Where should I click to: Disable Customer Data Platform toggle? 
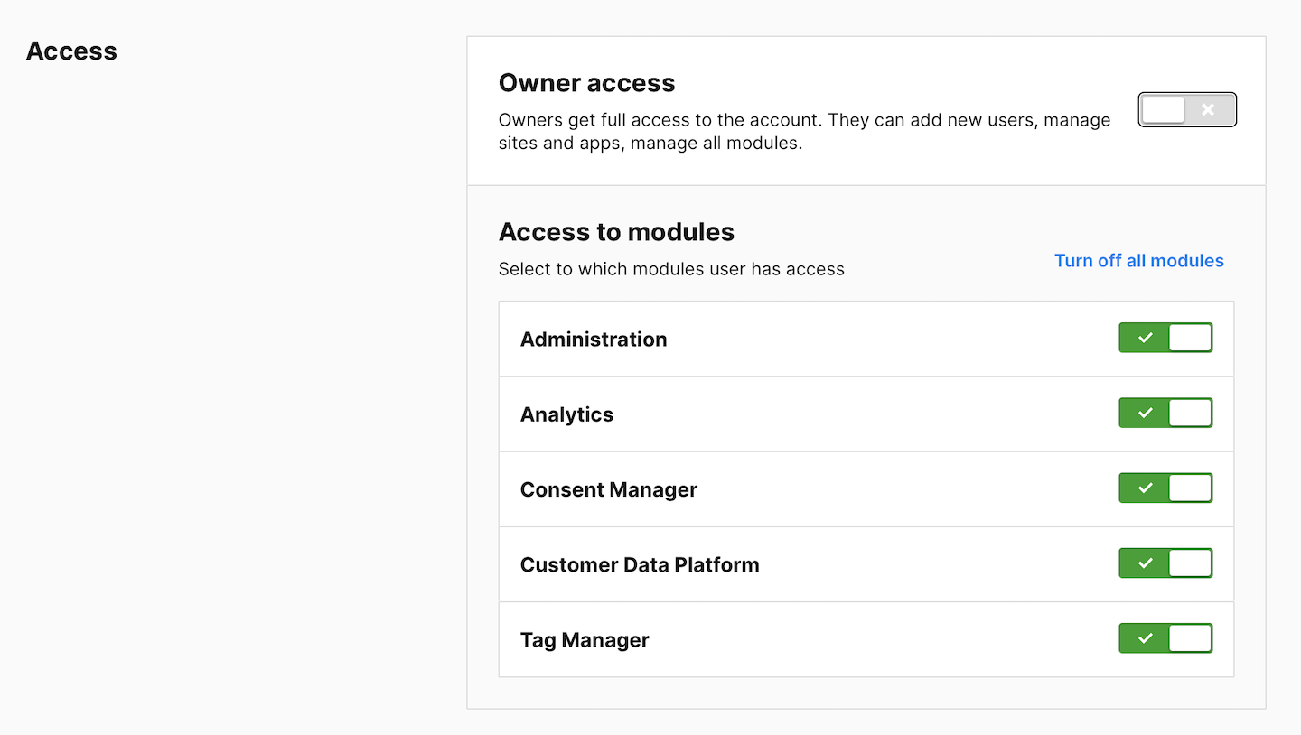[x=1165, y=563]
